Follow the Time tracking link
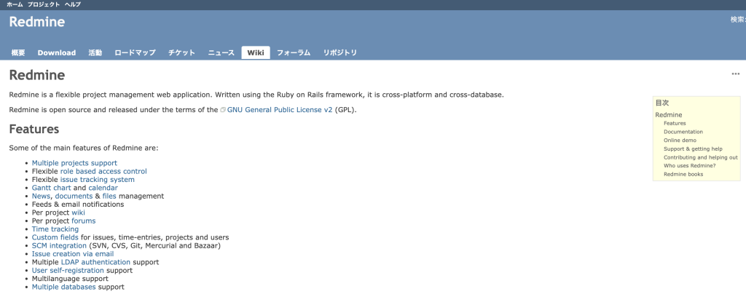 tap(55, 229)
